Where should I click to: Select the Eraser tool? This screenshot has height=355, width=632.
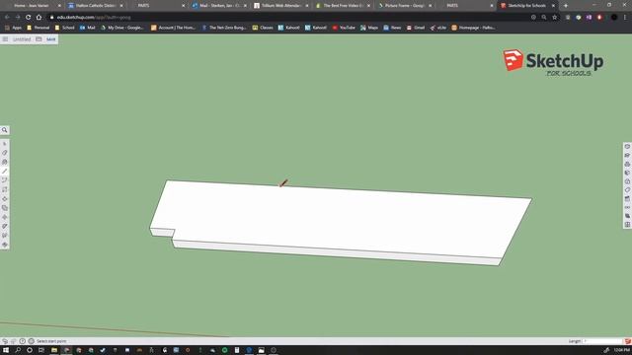tap(5, 153)
